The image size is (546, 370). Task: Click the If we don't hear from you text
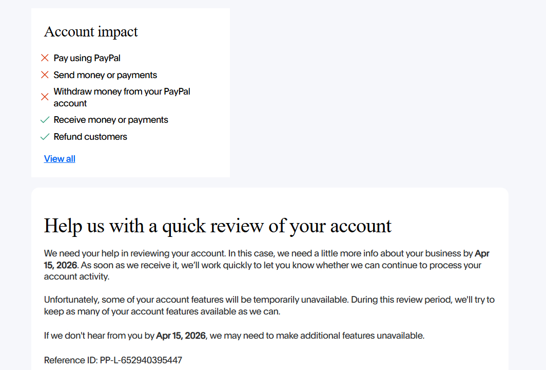coord(99,336)
